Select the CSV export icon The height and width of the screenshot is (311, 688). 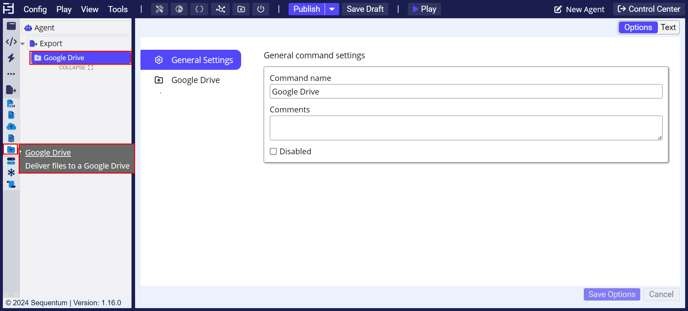coord(11,104)
